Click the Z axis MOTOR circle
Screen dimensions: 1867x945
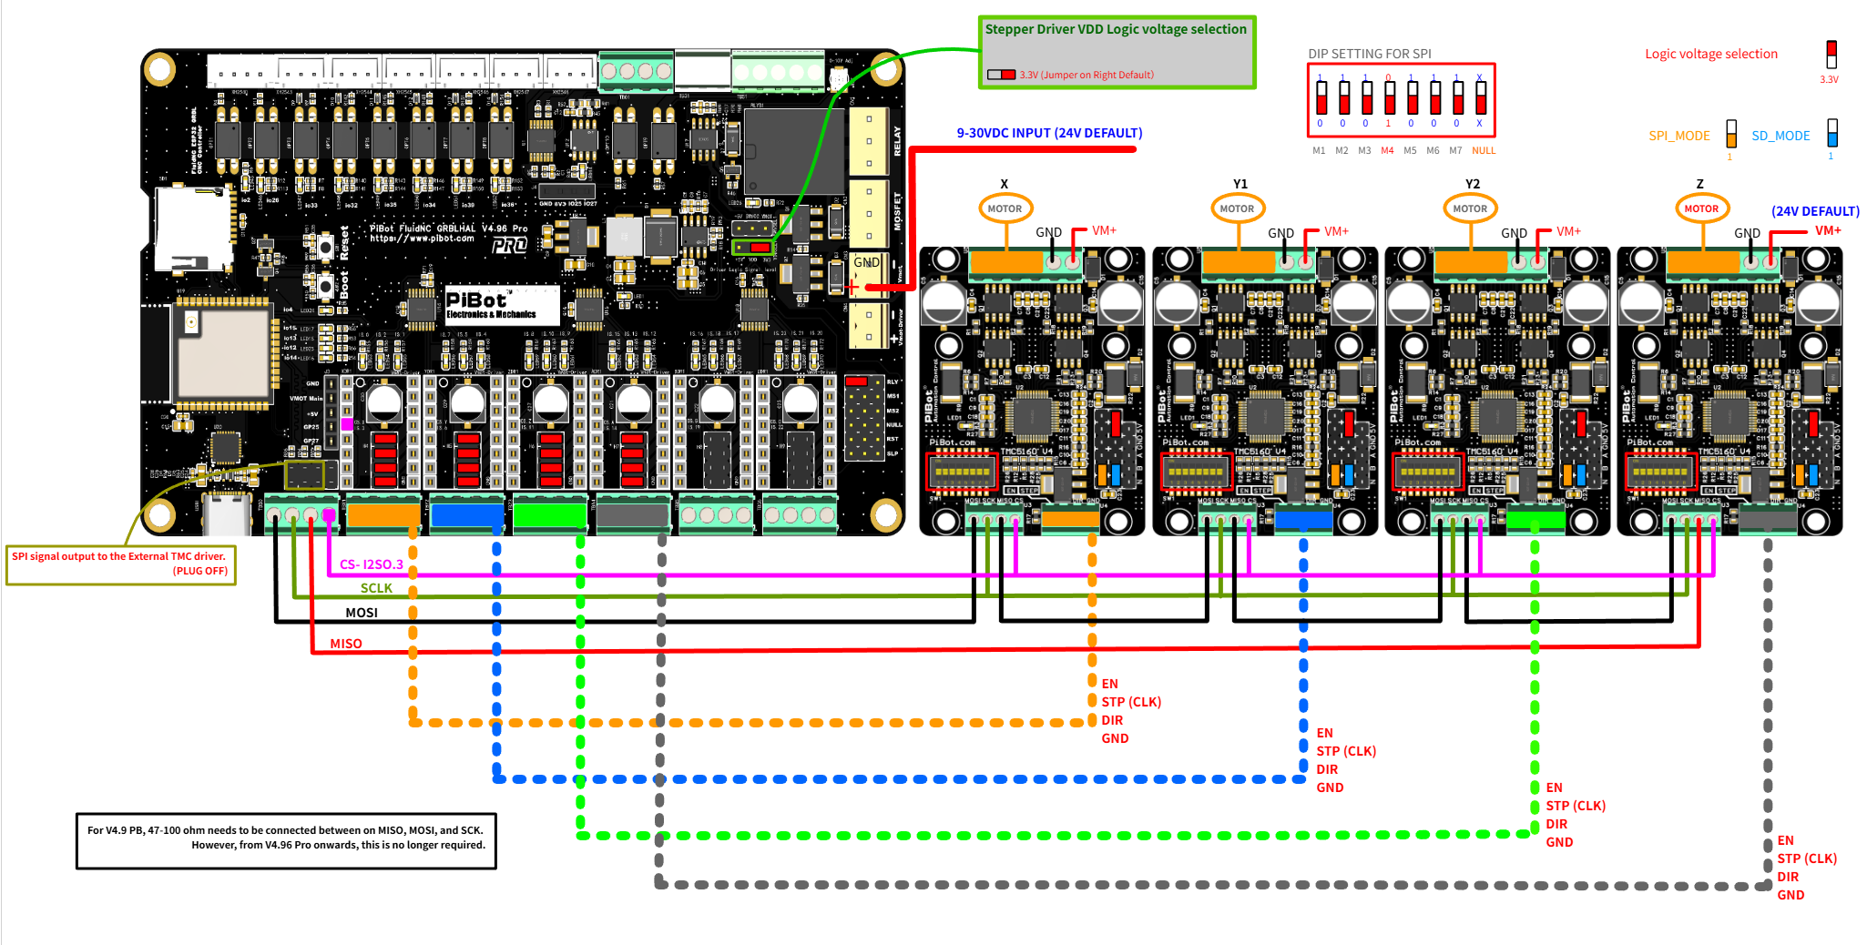pos(1701,208)
